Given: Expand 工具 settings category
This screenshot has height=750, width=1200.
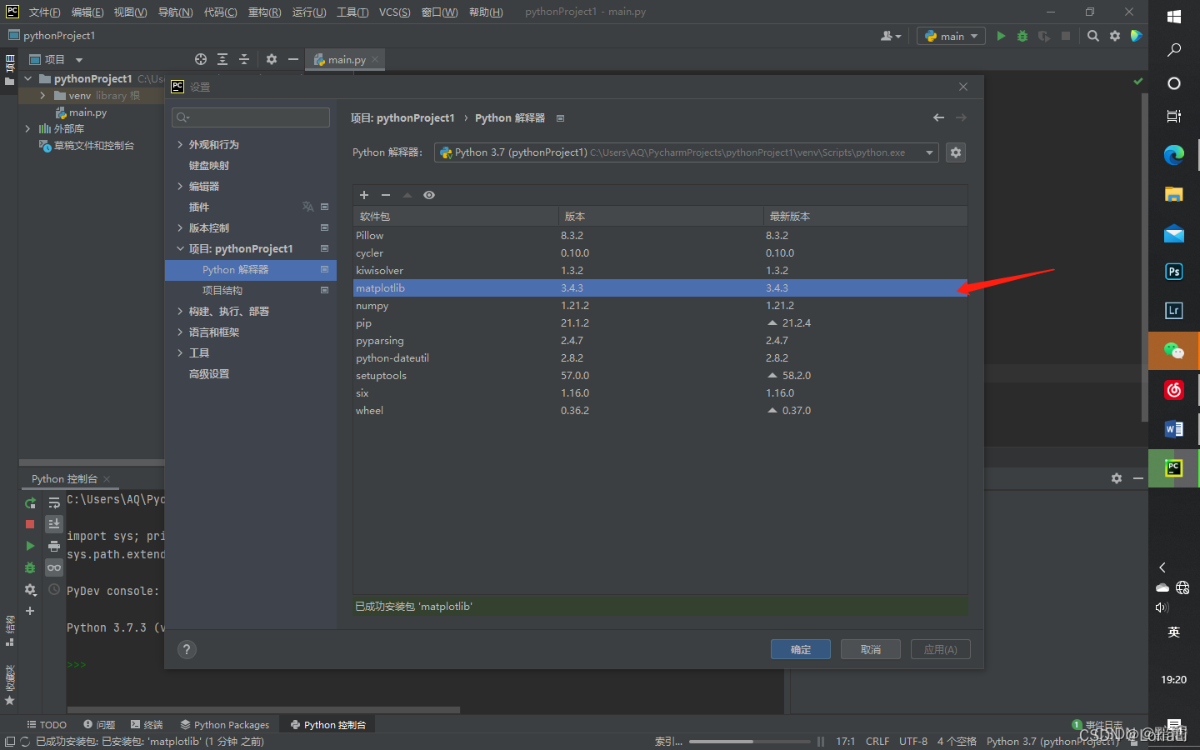Looking at the screenshot, I should click(180, 352).
